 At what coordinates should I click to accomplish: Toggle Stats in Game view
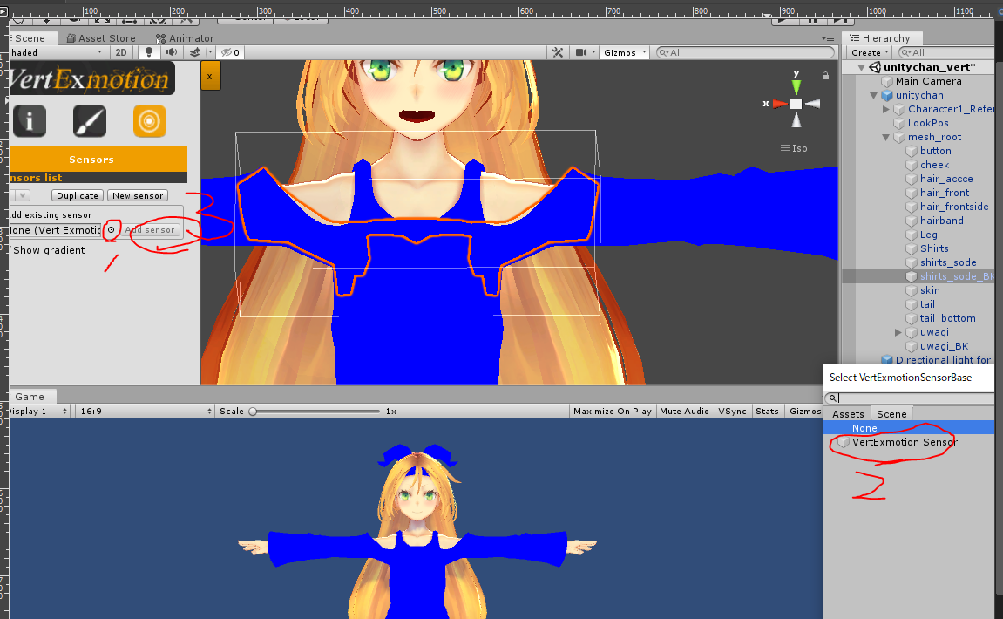pos(767,411)
